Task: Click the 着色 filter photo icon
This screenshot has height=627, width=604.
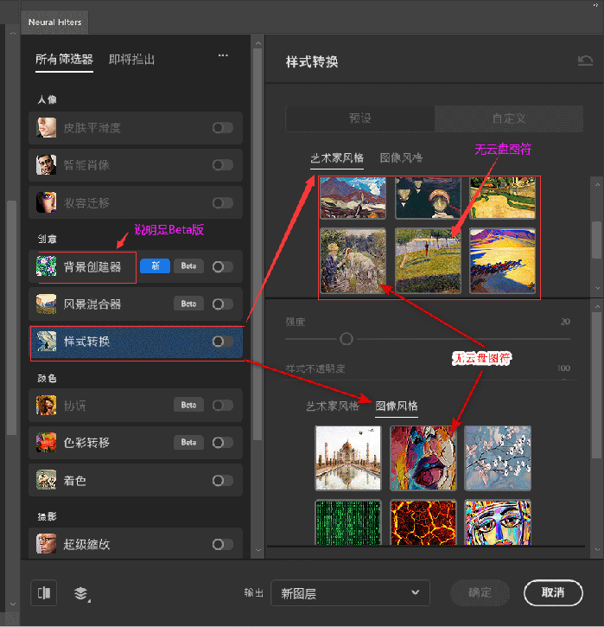Action: pyautogui.click(x=47, y=480)
